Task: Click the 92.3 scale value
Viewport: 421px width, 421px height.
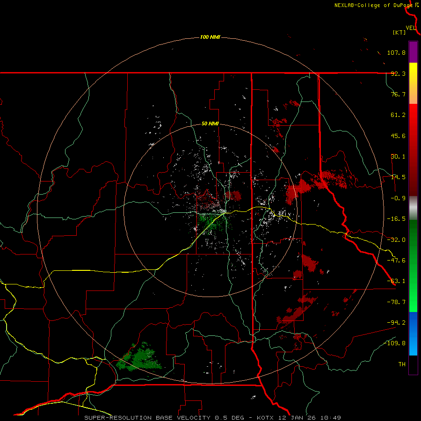Action: coord(398,73)
